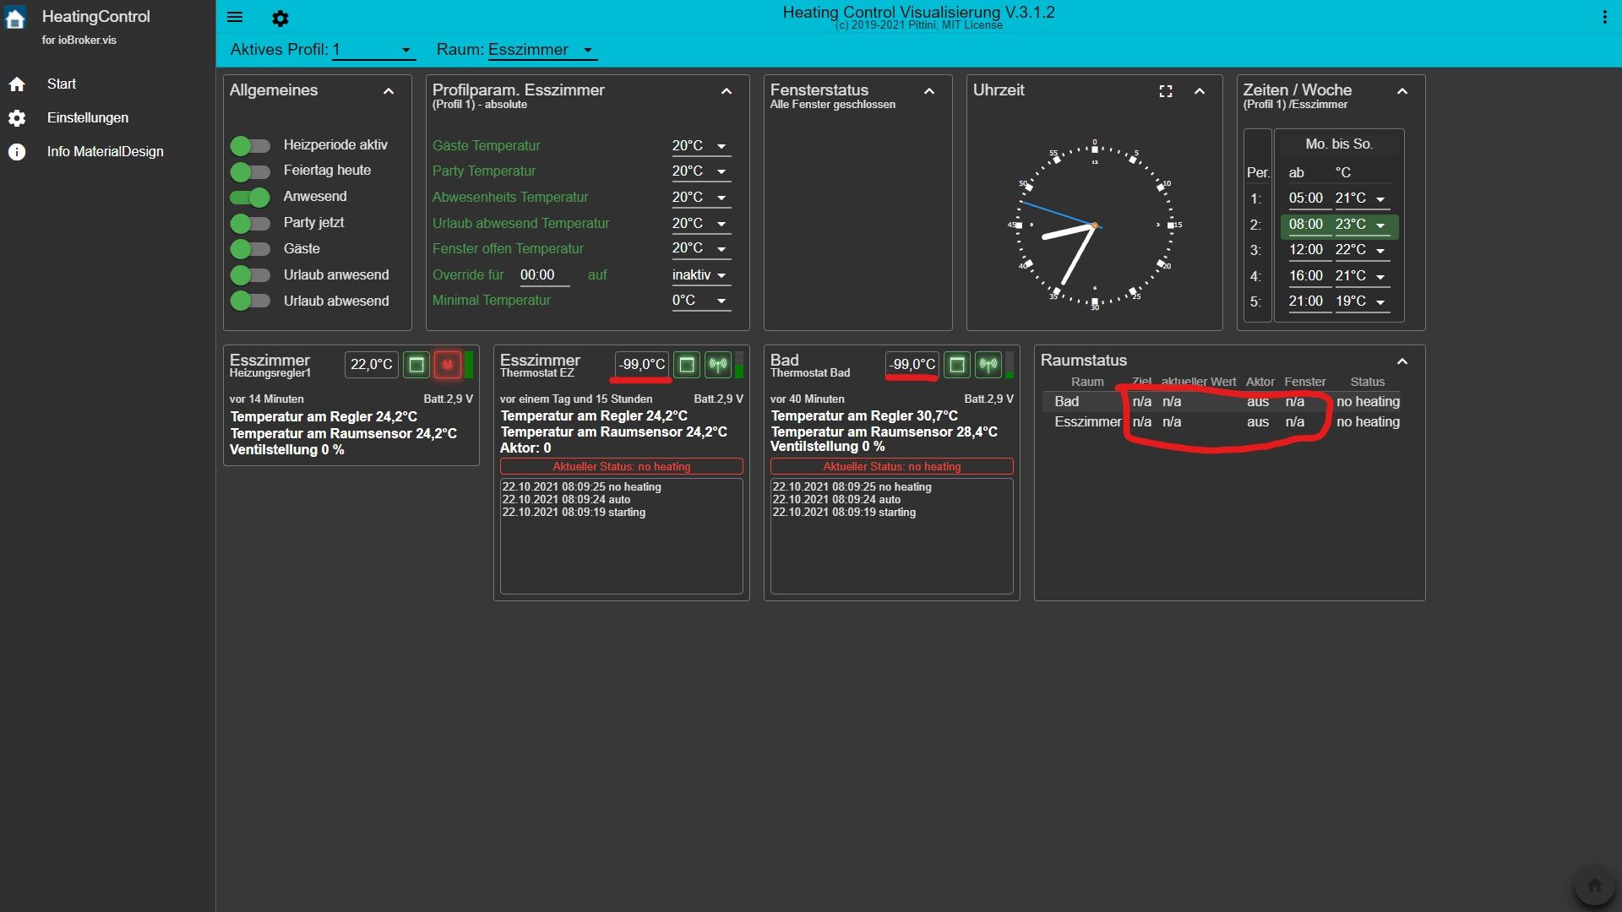Open settings via the top bar gear icon
Viewport: 1622px width, 912px height.
(280, 18)
